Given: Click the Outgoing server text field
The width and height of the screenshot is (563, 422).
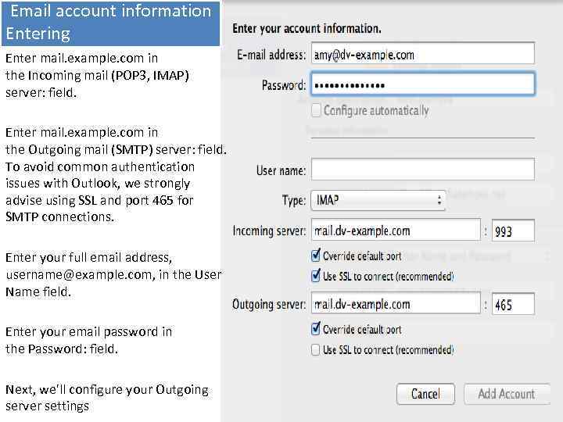Looking at the screenshot, I should point(395,304).
